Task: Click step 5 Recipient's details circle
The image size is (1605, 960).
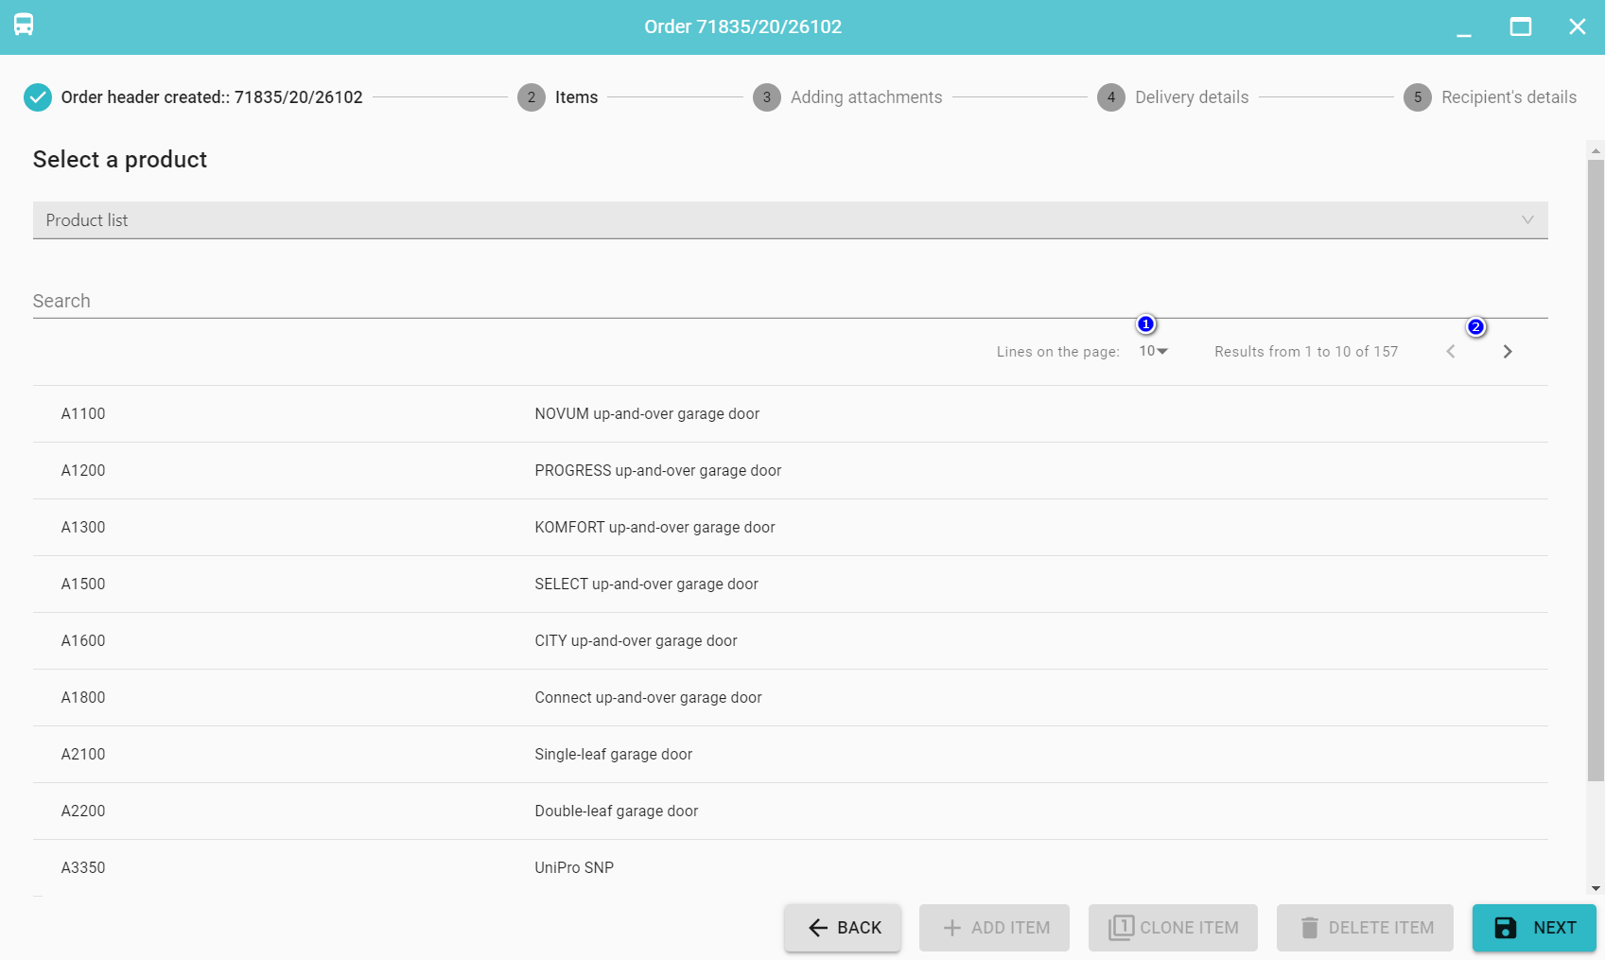Action: [1418, 97]
